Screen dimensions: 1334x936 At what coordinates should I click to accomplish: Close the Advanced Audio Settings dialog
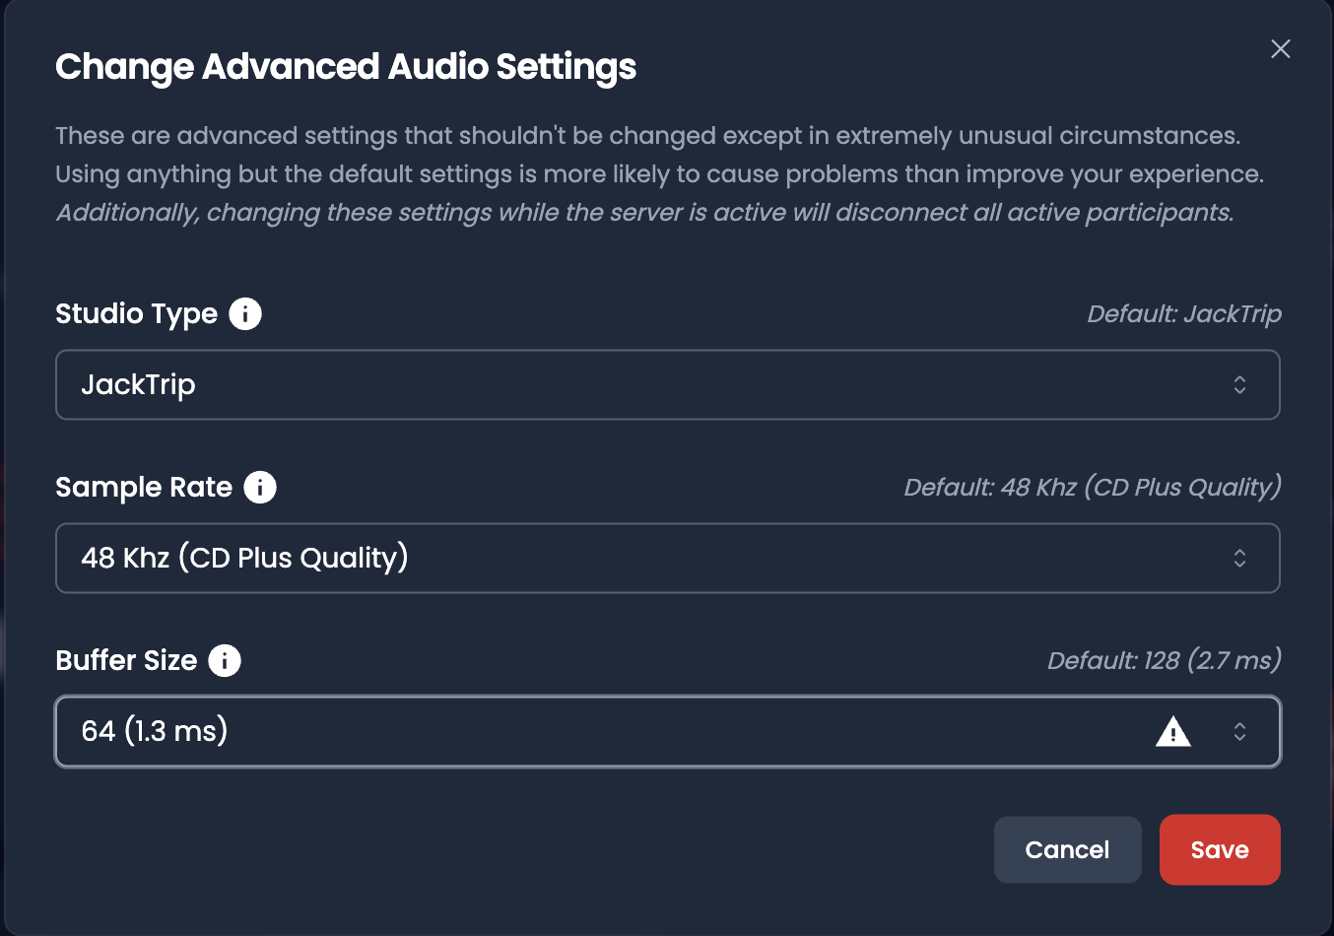click(x=1280, y=49)
